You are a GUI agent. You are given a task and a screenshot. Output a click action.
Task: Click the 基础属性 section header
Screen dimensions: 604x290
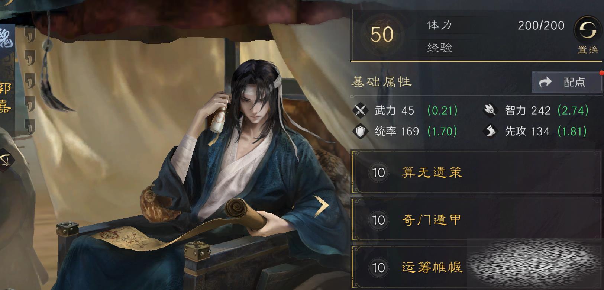coord(382,82)
